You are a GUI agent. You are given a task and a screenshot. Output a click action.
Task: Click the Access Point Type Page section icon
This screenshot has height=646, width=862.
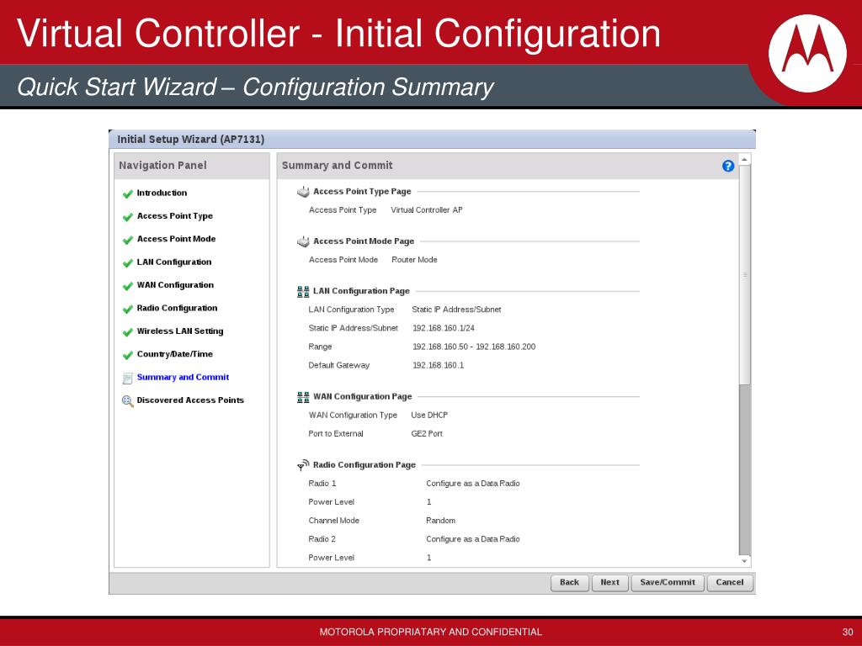point(303,192)
